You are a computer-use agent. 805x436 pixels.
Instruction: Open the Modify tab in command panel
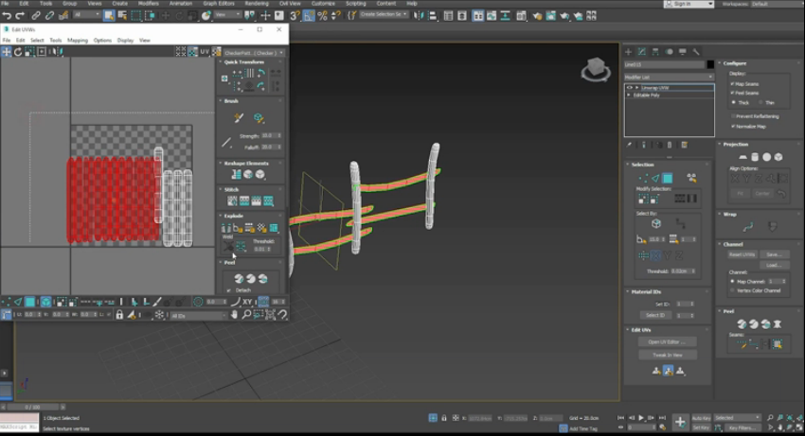(x=642, y=52)
